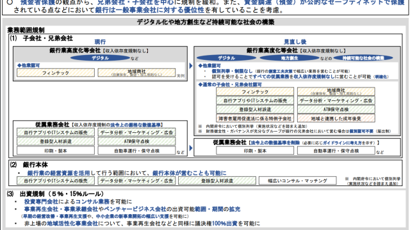410x230 pixels.
Task: Click section heading (2) 銀行本体
Action: point(29,165)
